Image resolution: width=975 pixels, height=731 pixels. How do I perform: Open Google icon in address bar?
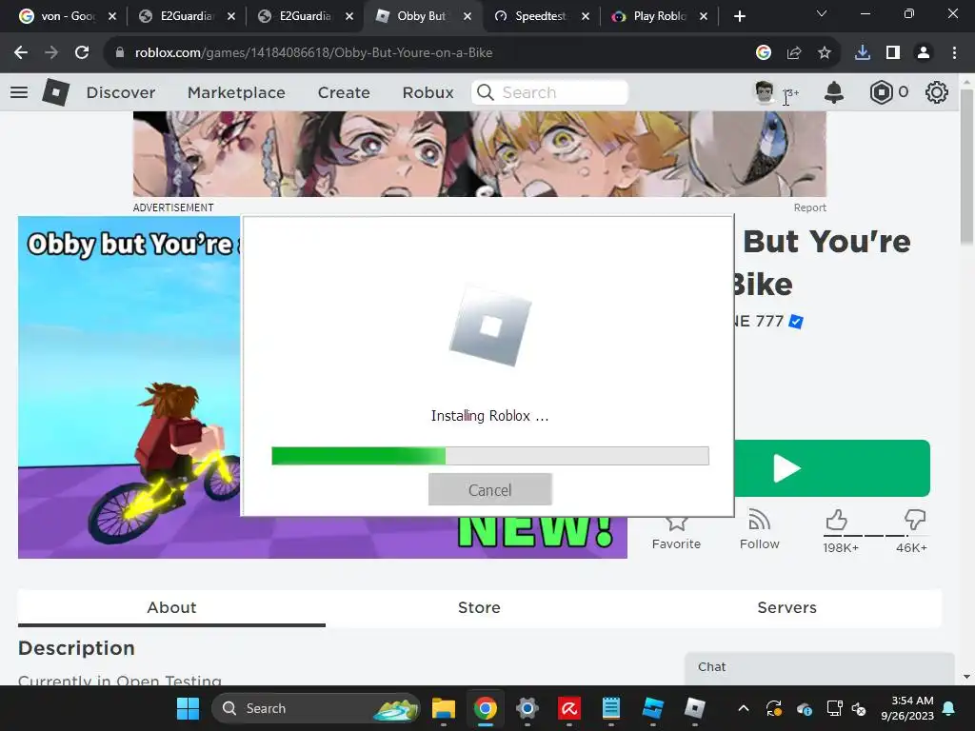point(763,53)
